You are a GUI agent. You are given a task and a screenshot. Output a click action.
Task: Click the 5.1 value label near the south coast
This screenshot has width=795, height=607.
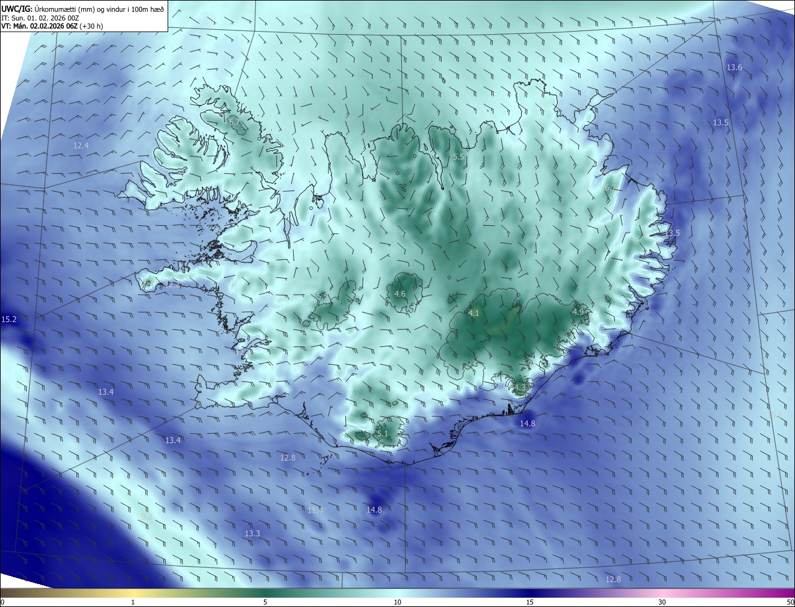pos(382,434)
